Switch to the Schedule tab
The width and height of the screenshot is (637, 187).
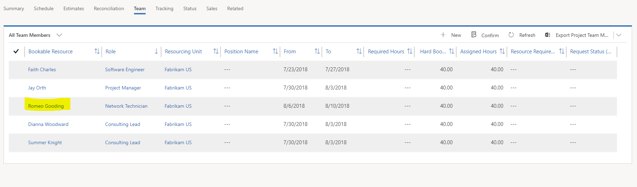[x=44, y=8]
